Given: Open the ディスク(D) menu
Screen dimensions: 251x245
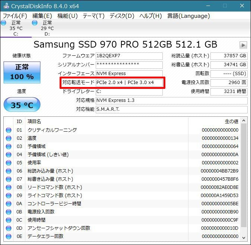Looking at the screenshot, I should (122, 16).
